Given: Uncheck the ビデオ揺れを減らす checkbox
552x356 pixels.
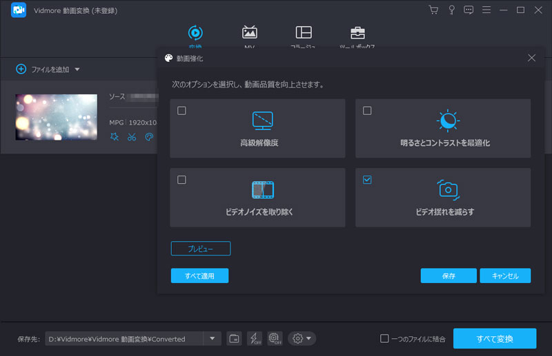Looking at the screenshot, I should pyautogui.click(x=367, y=180).
